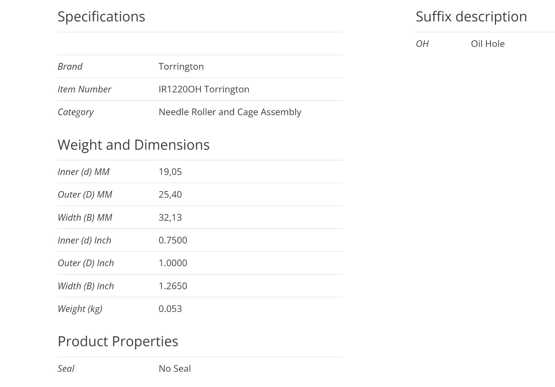Click the Weight and Dimensions heading
555x387 pixels.
(x=134, y=145)
